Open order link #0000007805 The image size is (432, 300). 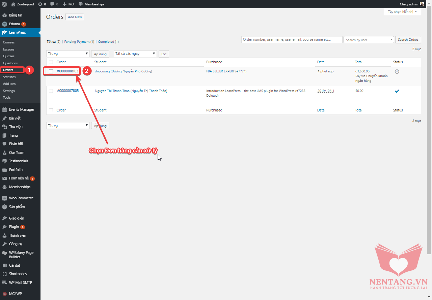click(67, 91)
